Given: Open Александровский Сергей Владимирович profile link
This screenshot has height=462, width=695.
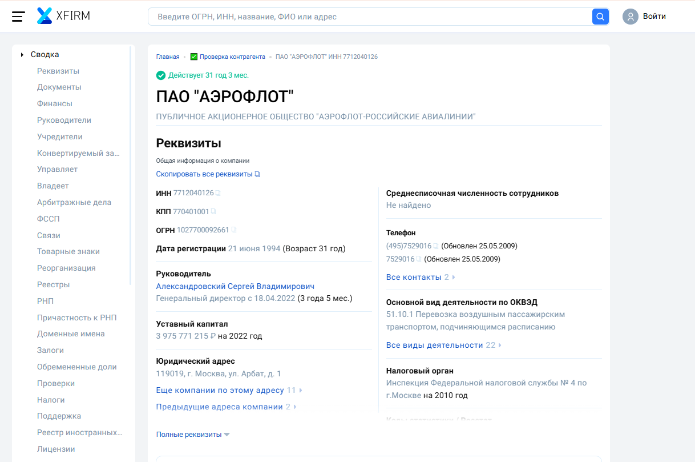Looking at the screenshot, I should click(235, 286).
